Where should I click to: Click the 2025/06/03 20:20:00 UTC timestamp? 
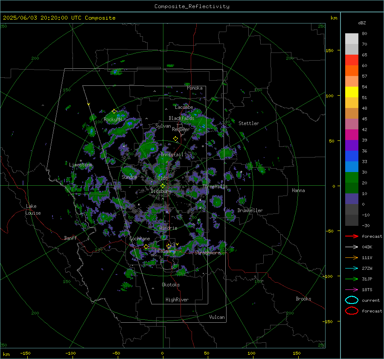(x=42, y=18)
